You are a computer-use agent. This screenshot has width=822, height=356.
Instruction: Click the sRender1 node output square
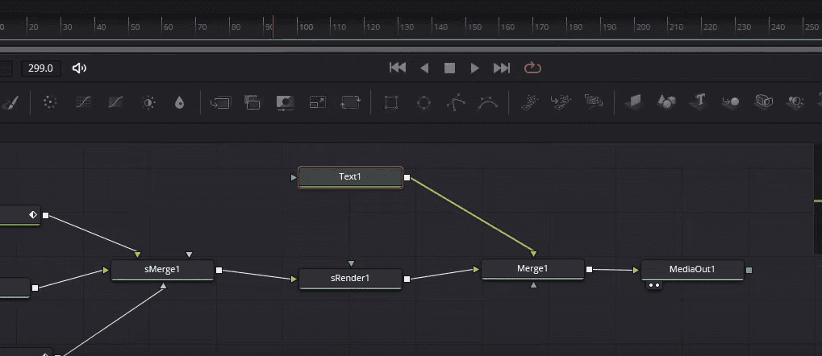[x=407, y=279]
